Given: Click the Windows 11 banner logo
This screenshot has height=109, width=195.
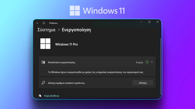Looking at the screenshot, I should point(75,11).
